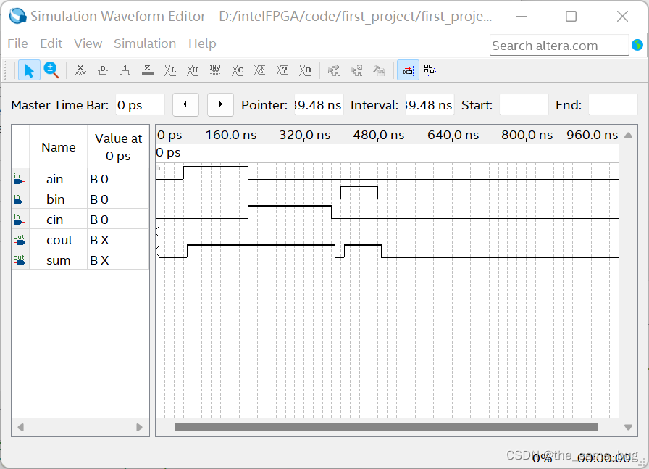Apply High Impedance (Z) value
The image size is (649, 469).
click(x=147, y=70)
